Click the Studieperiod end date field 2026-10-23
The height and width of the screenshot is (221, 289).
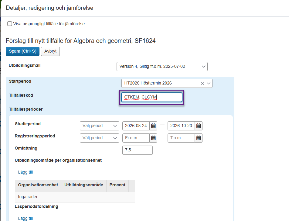click(x=181, y=126)
